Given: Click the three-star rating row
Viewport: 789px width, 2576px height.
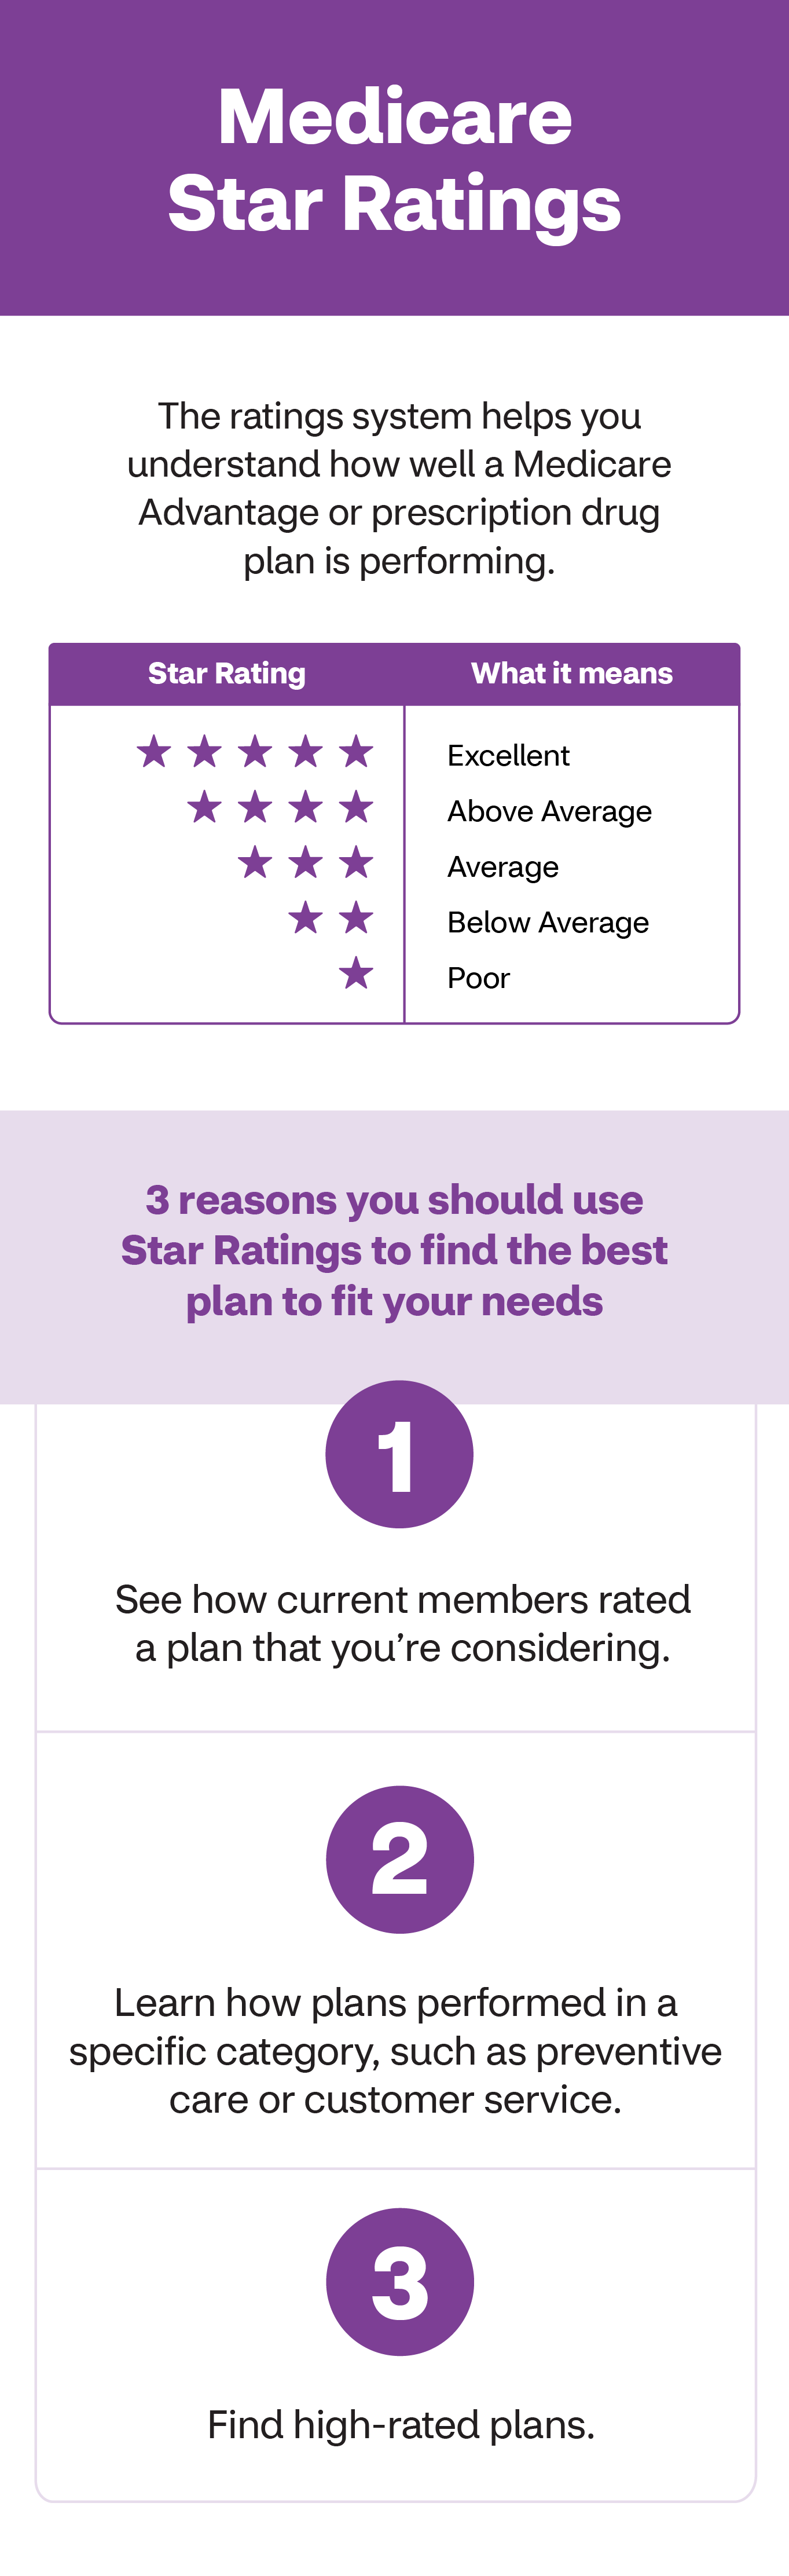Looking at the screenshot, I should click(305, 862).
